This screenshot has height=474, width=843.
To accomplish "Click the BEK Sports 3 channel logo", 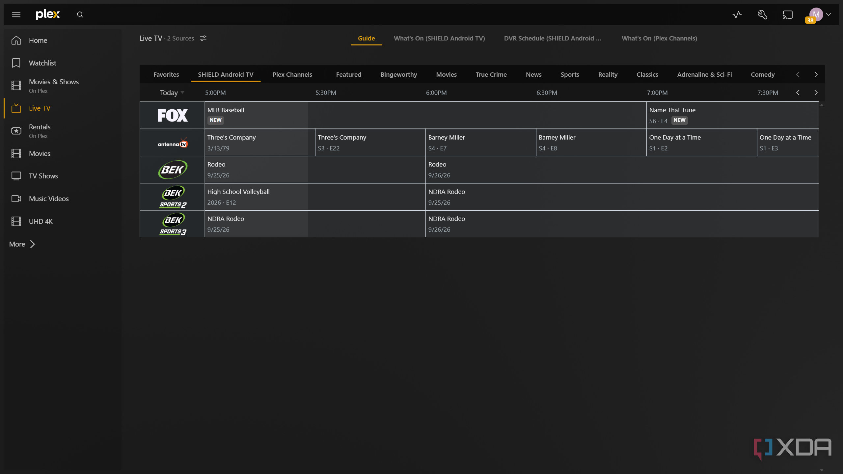I will pyautogui.click(x=173, y=224).
